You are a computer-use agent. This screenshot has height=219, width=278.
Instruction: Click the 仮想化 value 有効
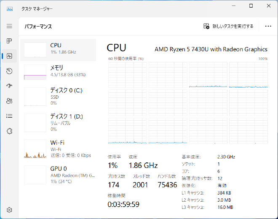click(222, 186)
